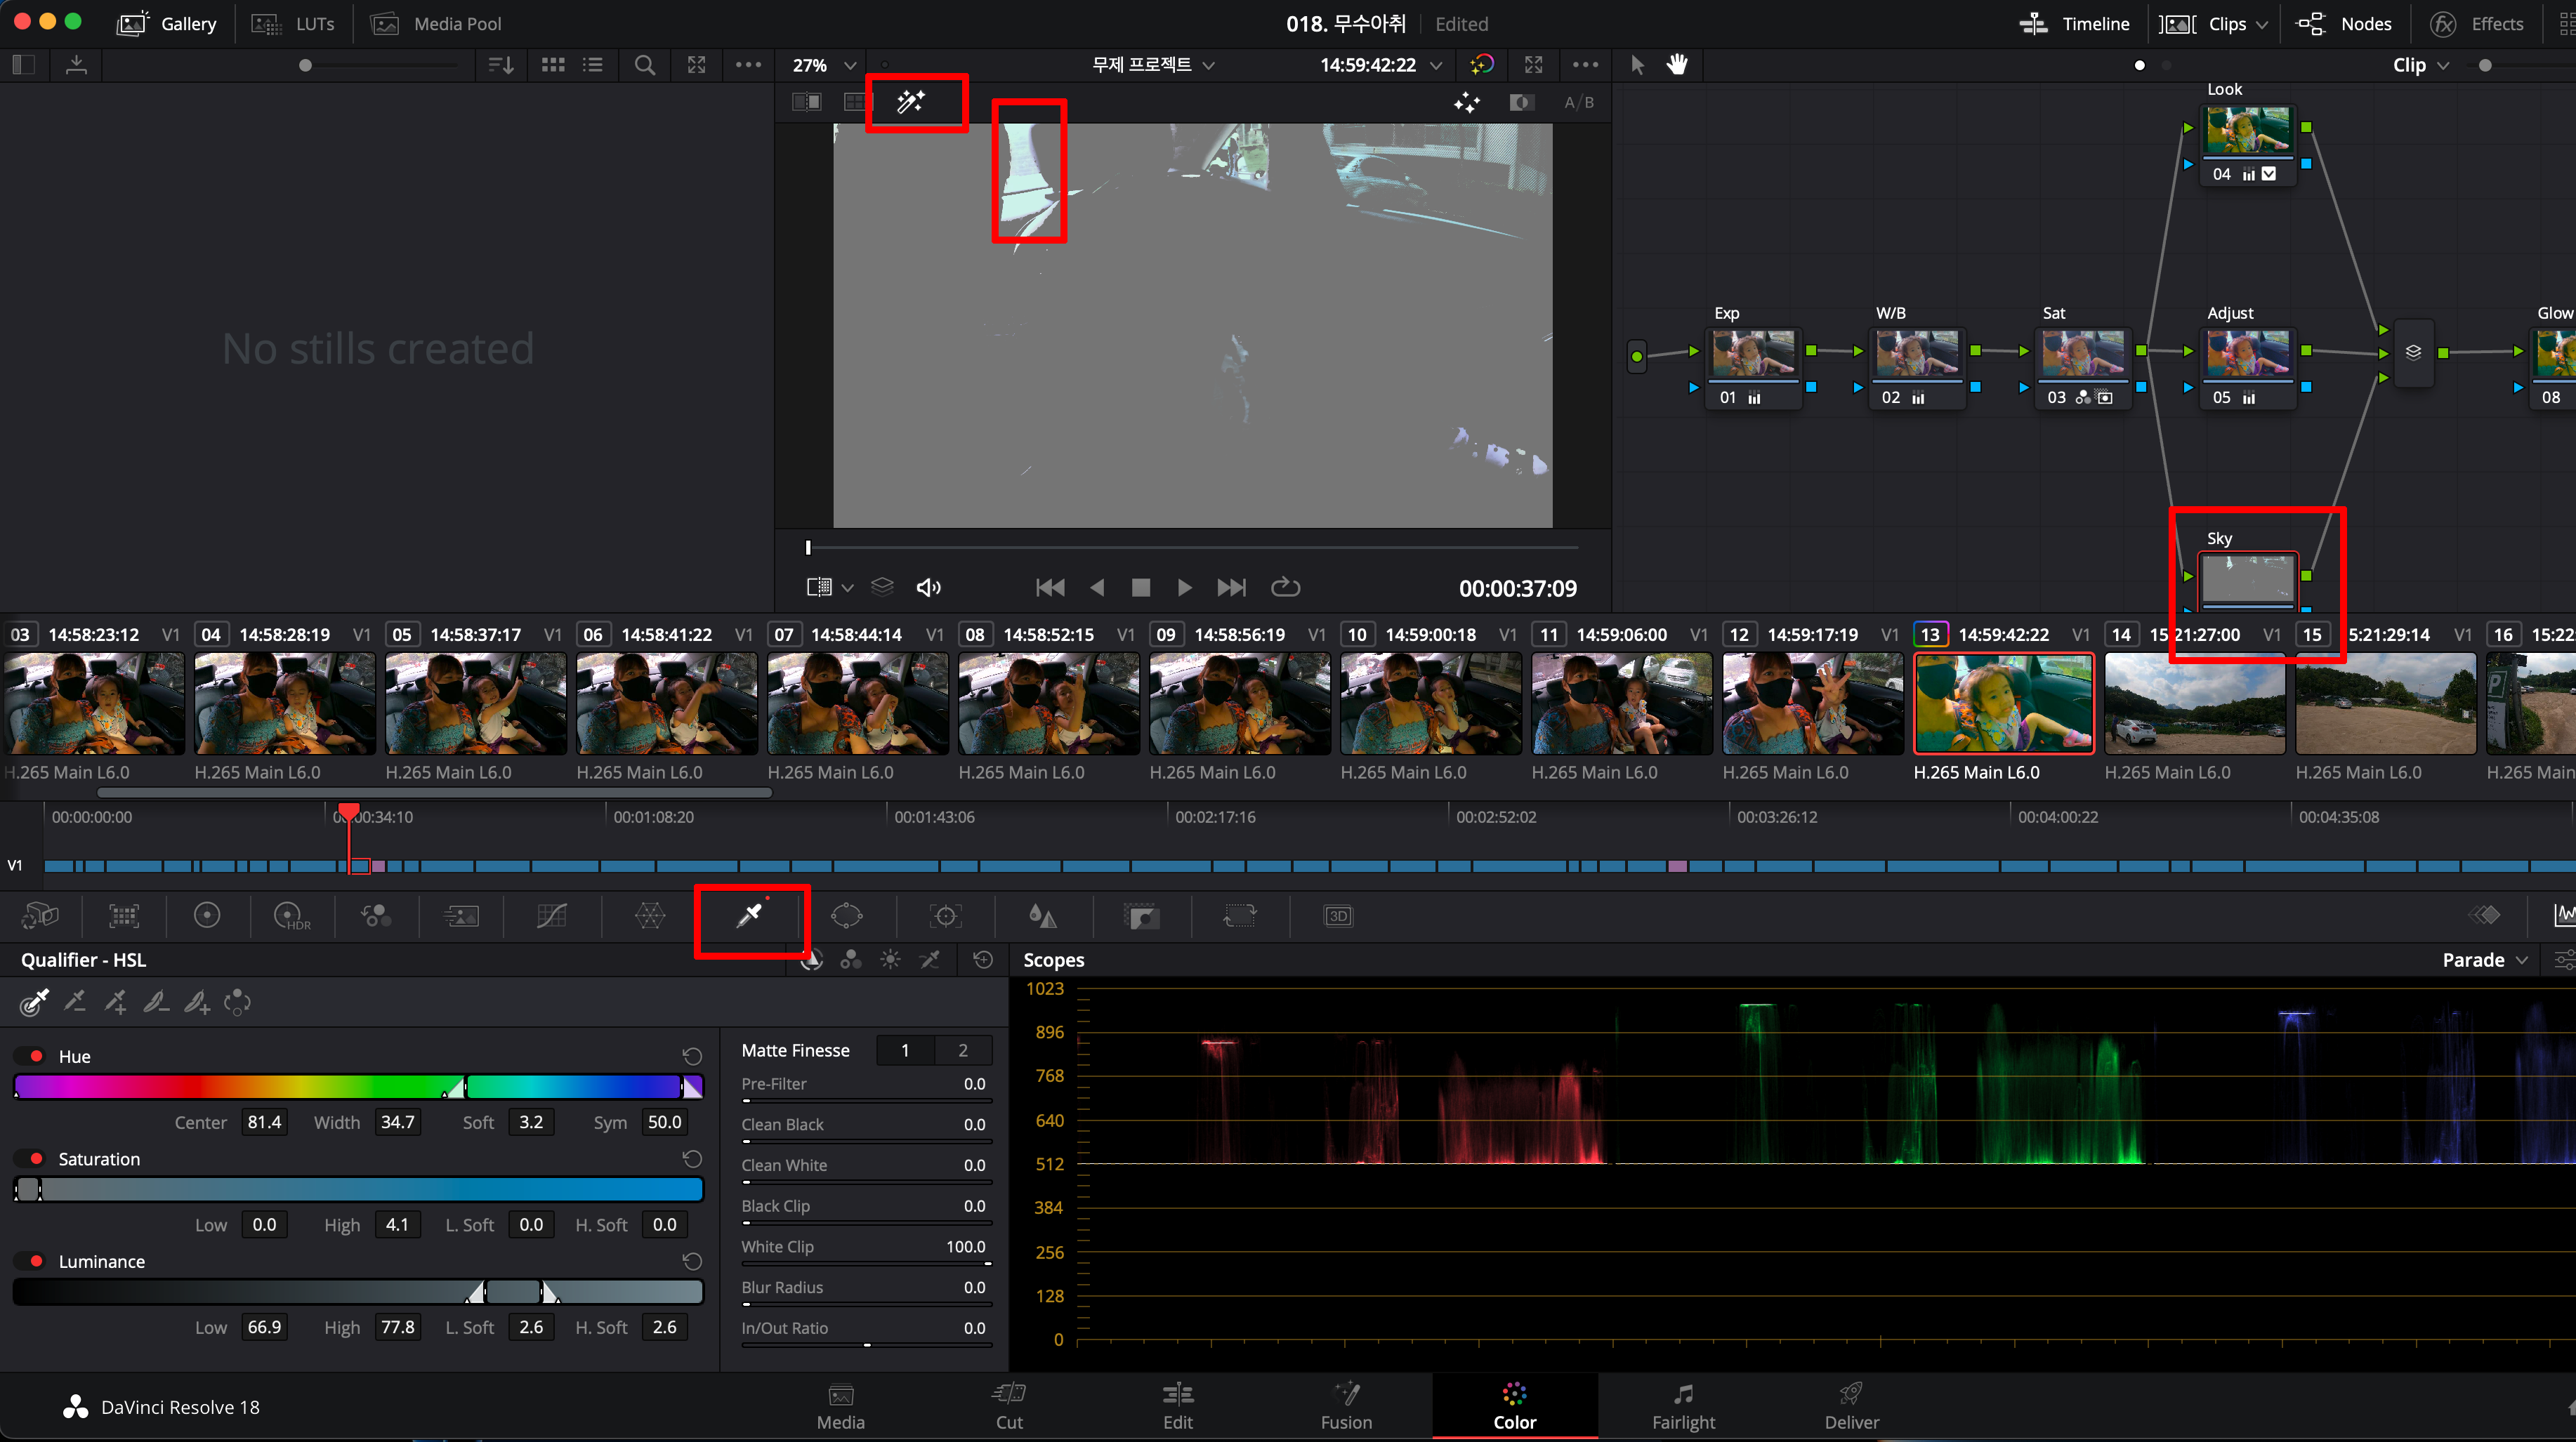Disable the Saturation qualifier enable dot

pyautogui.click(x=37, y=1159)
